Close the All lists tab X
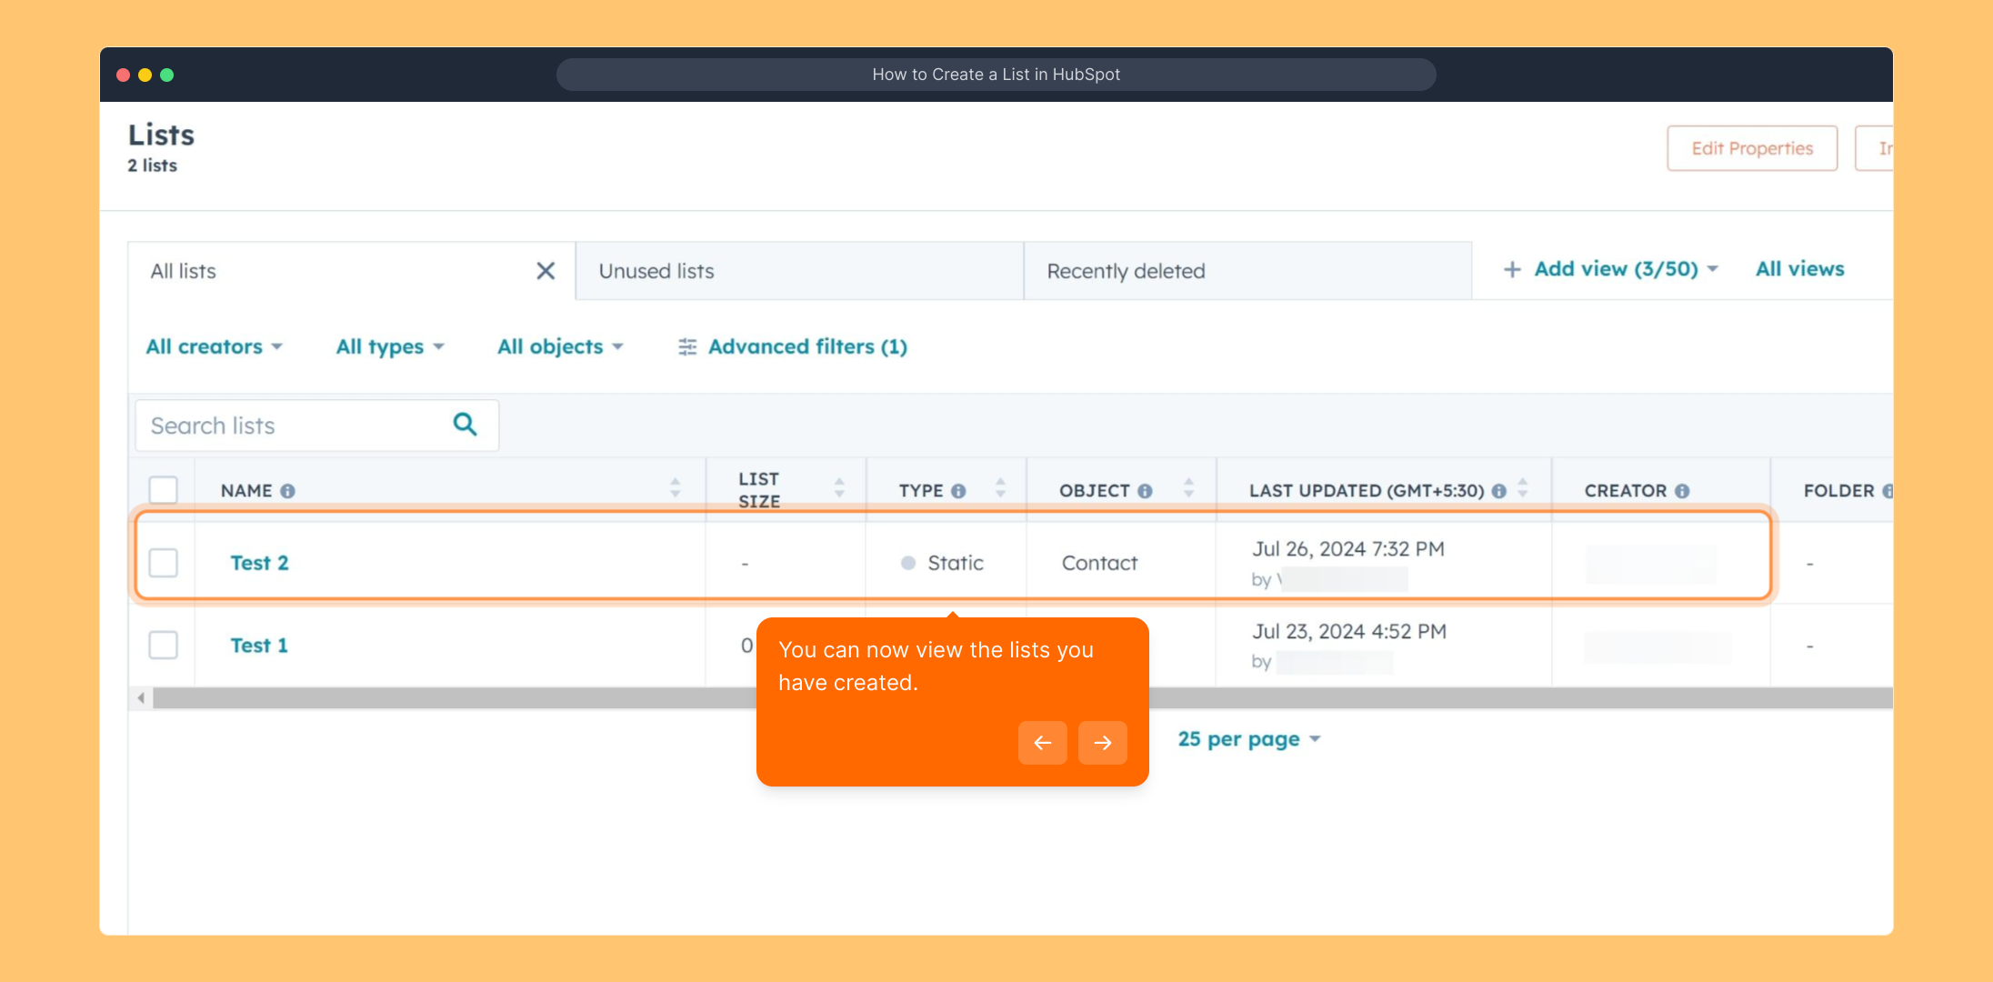 coord(546,271)
